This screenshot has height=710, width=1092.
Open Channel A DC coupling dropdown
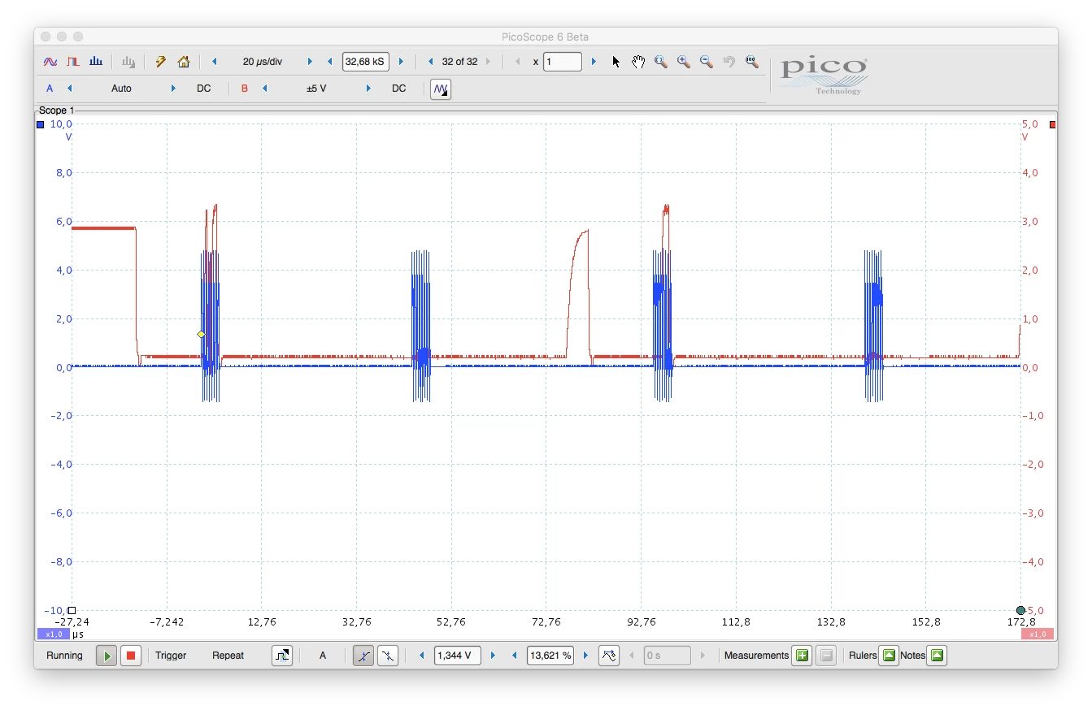click(x=204, y=89)
